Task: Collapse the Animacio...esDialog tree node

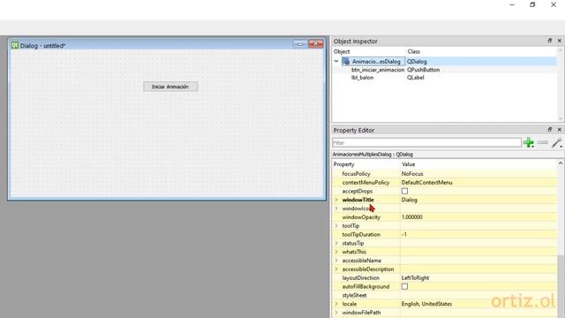Action: (x=336, y=61)
